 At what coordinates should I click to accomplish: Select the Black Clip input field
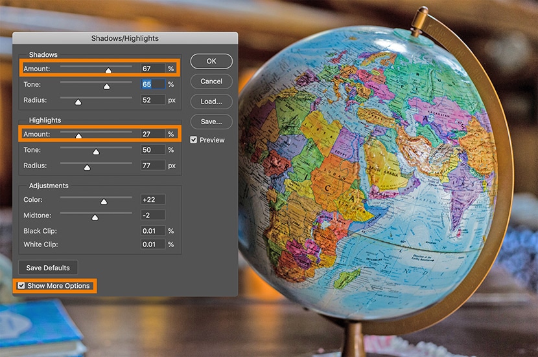pos(153,230)
